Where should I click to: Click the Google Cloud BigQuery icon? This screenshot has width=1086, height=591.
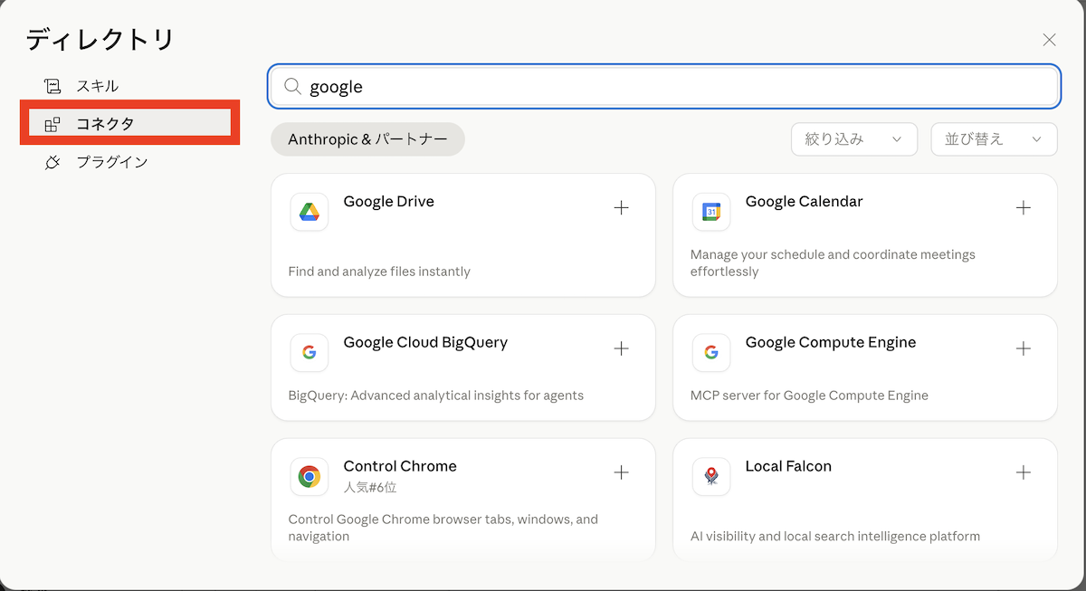pos(310,353)
